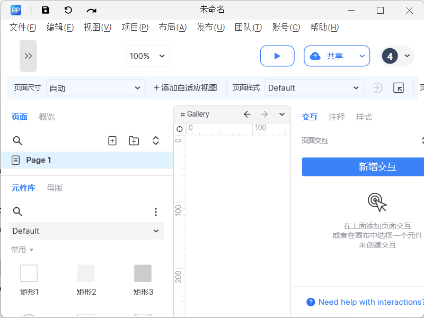Open the 项目(P) menu

135,28
